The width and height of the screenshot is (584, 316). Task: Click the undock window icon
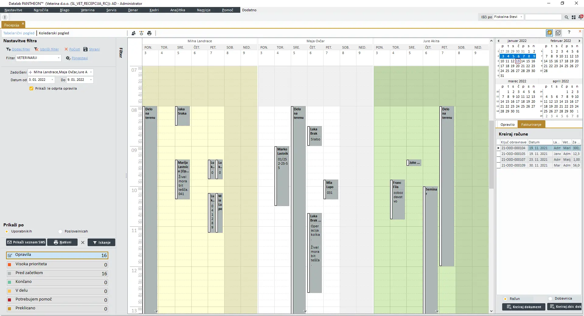[558, 33]
